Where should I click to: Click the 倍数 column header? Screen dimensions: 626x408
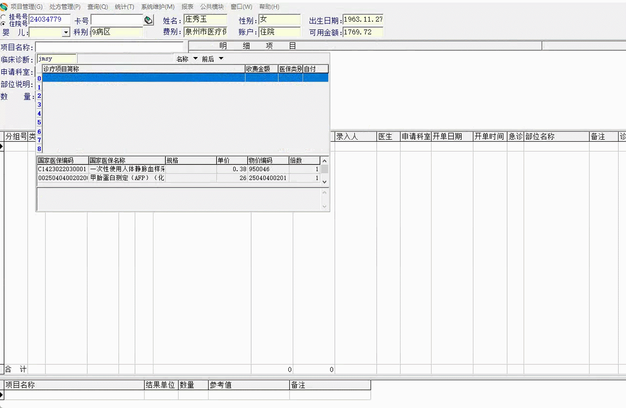click(304, 160)
